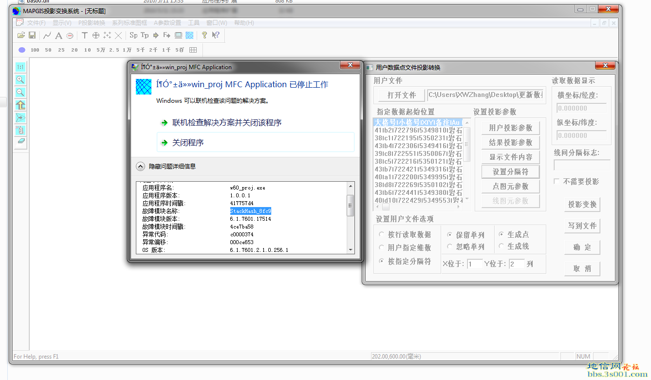The width and height of the screenshot is (651, 380).
Task: Click the 打开文件 button
Action: 402,95
